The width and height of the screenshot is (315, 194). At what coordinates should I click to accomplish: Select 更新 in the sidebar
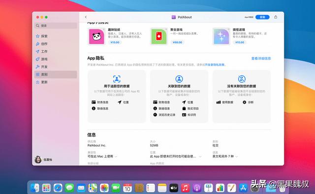pos(56,82)
